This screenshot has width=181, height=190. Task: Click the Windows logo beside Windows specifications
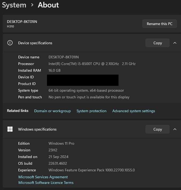coord(10,129)
